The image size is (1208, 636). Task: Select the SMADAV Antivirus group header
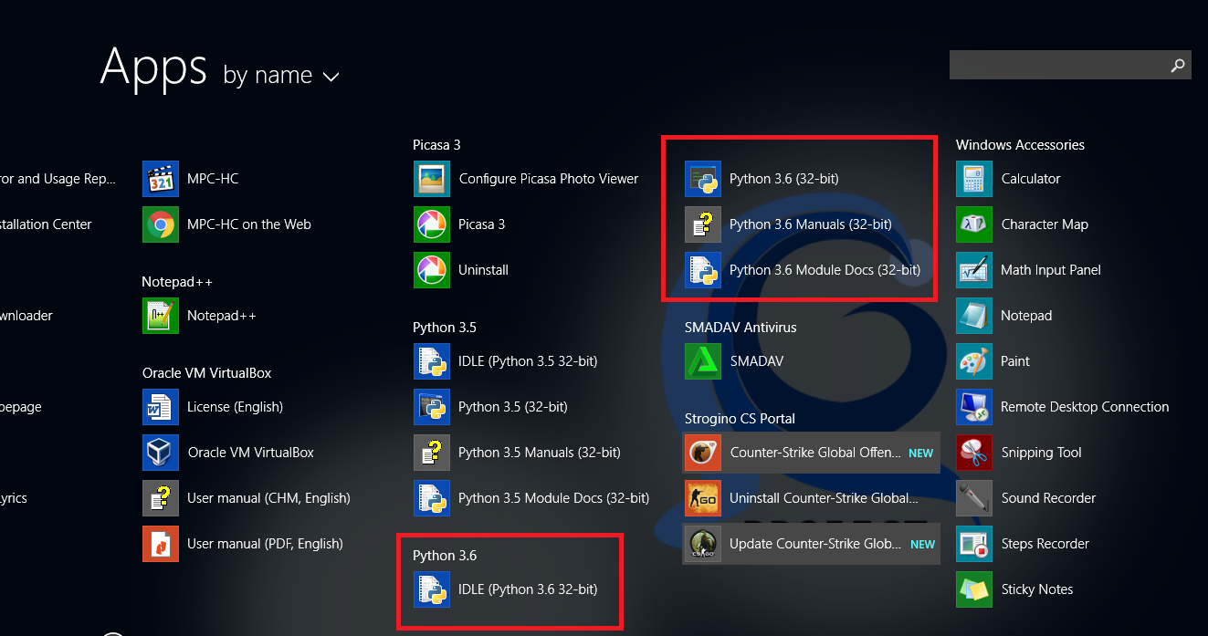[x=741, y=328]
